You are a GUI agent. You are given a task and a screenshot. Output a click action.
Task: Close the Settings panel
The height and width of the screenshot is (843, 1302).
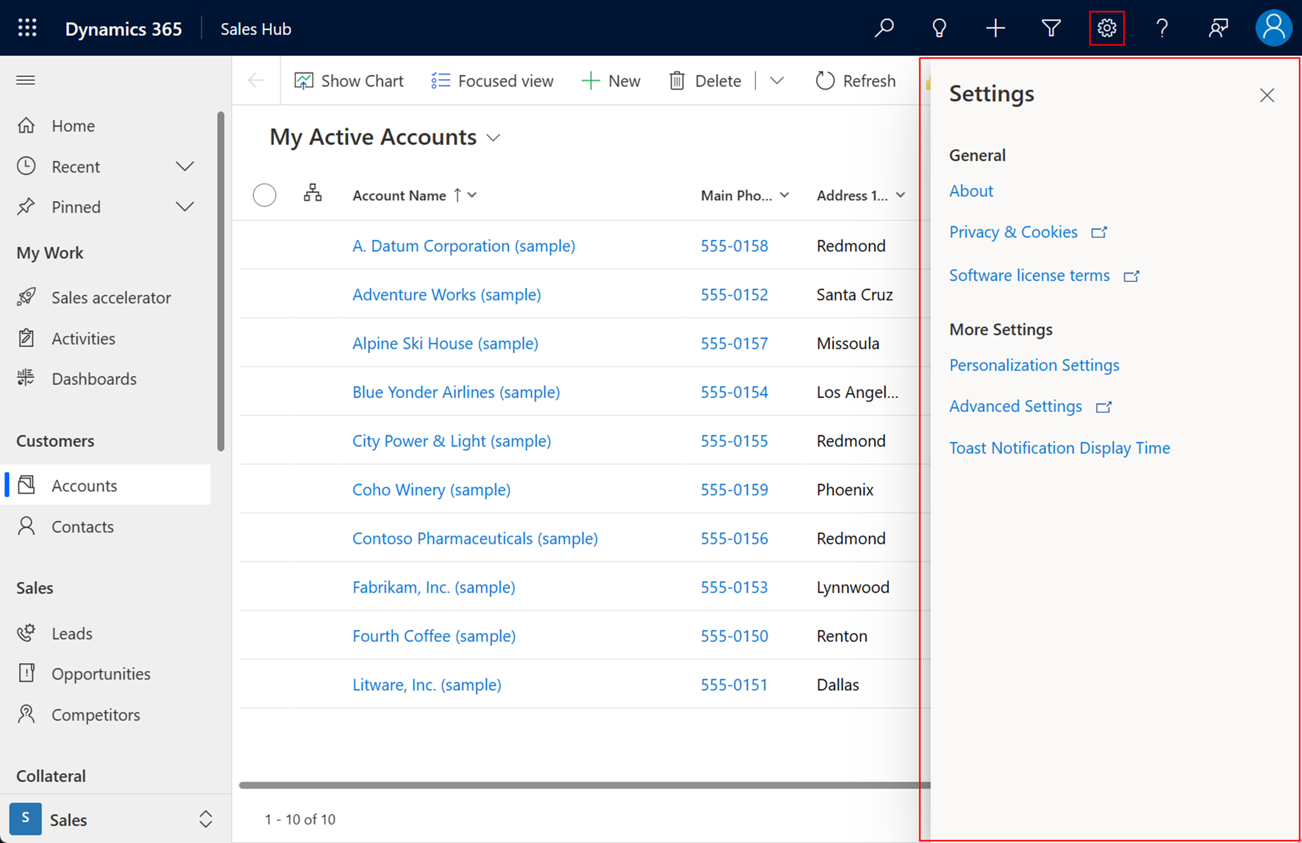coord(1267,95)
